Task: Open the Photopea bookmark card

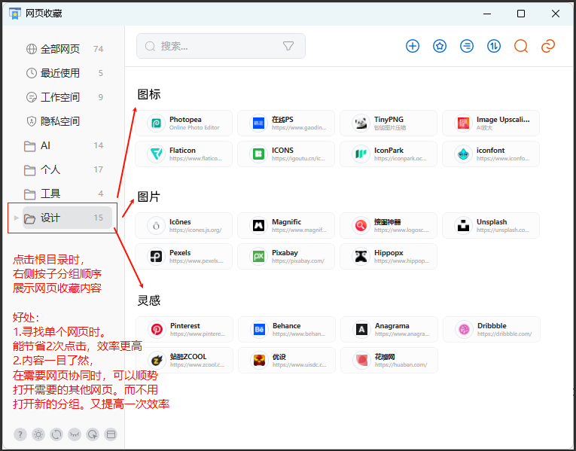Action: (184, 123)
